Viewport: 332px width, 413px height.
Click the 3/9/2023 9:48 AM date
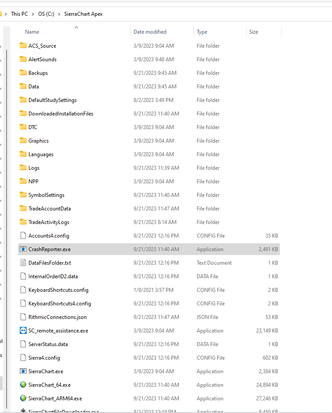click(x=154, y=59)
